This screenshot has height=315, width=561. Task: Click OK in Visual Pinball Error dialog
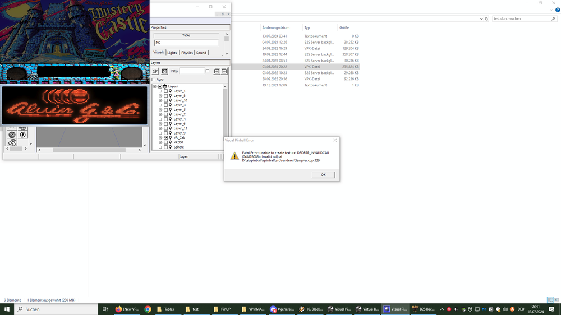pos(323,174)
